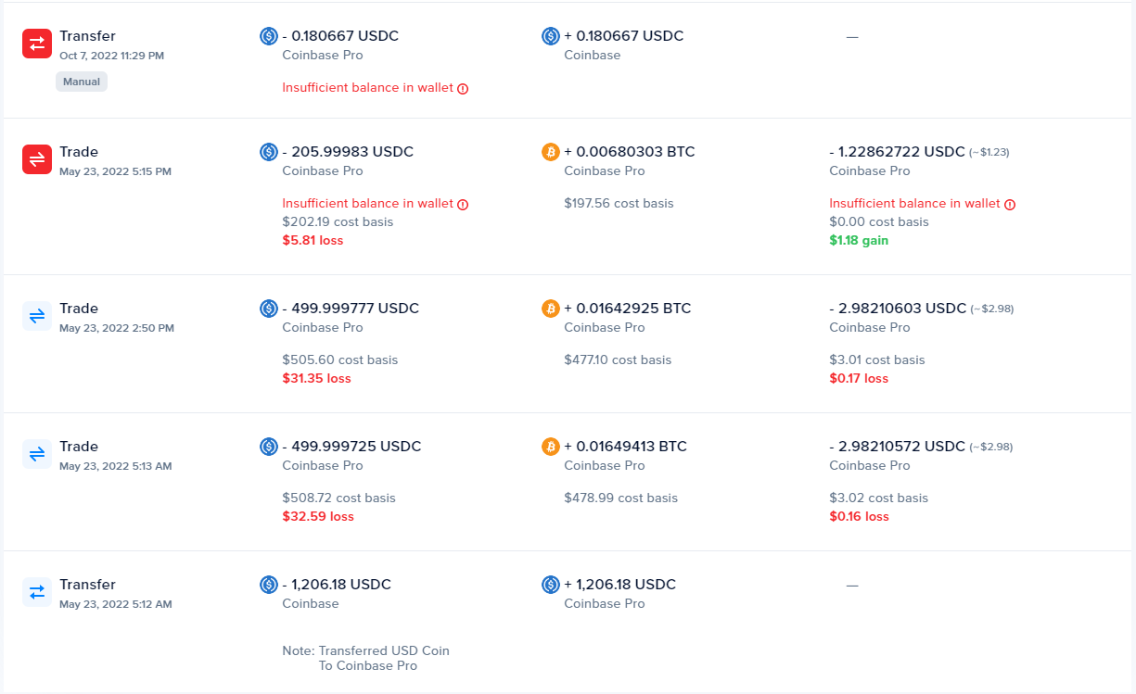Select the Transfer label at 5:12 AM

pyautogui.click(x=88, y=585)
